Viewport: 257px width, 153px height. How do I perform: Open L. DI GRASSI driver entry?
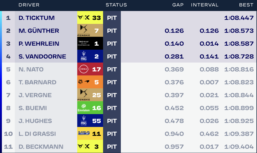click(37, 134)
